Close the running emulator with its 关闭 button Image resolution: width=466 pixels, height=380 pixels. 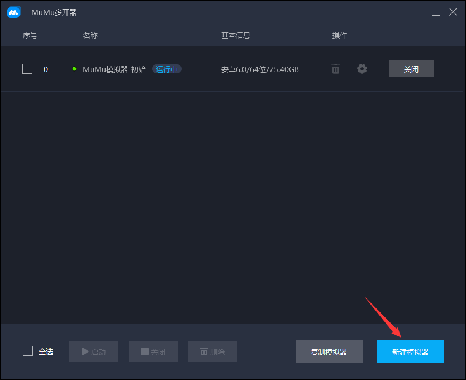tap(411, 68)
